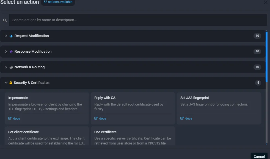Screen dimensions: 270x159
Task: Click the external link icon under Set JA3 fingerprint
Action: click(182, 118)
